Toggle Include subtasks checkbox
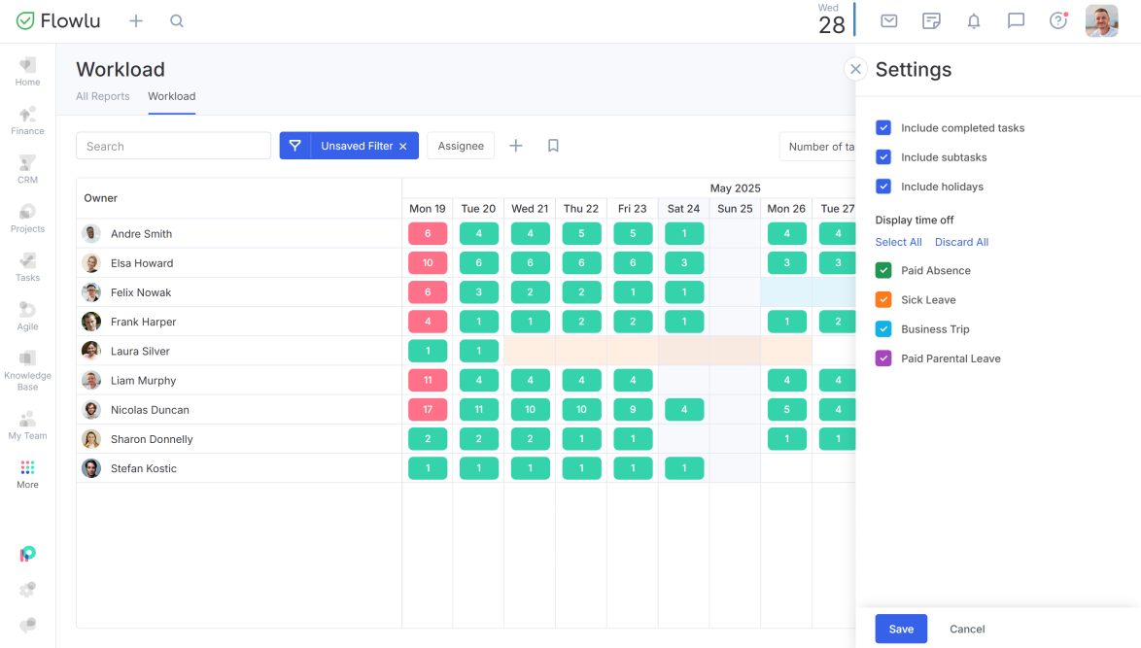Image resolution: width=1141 pixels, height=648 pixels. (x=883, y=157)
